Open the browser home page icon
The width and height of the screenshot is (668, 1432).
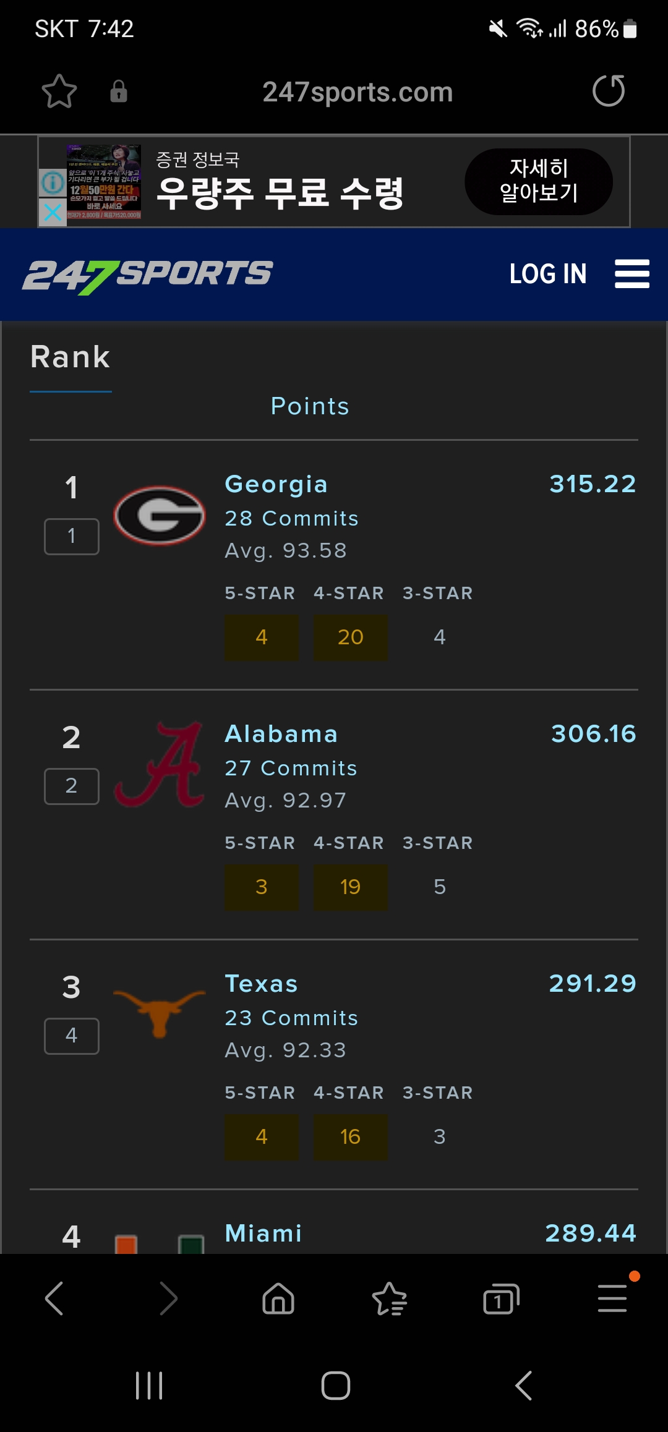pos(278,1298)
